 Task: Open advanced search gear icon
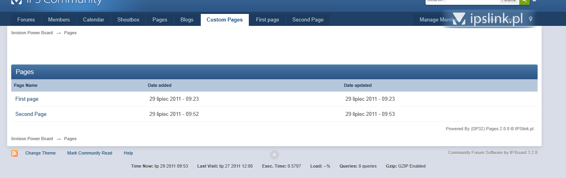point(534,1)
